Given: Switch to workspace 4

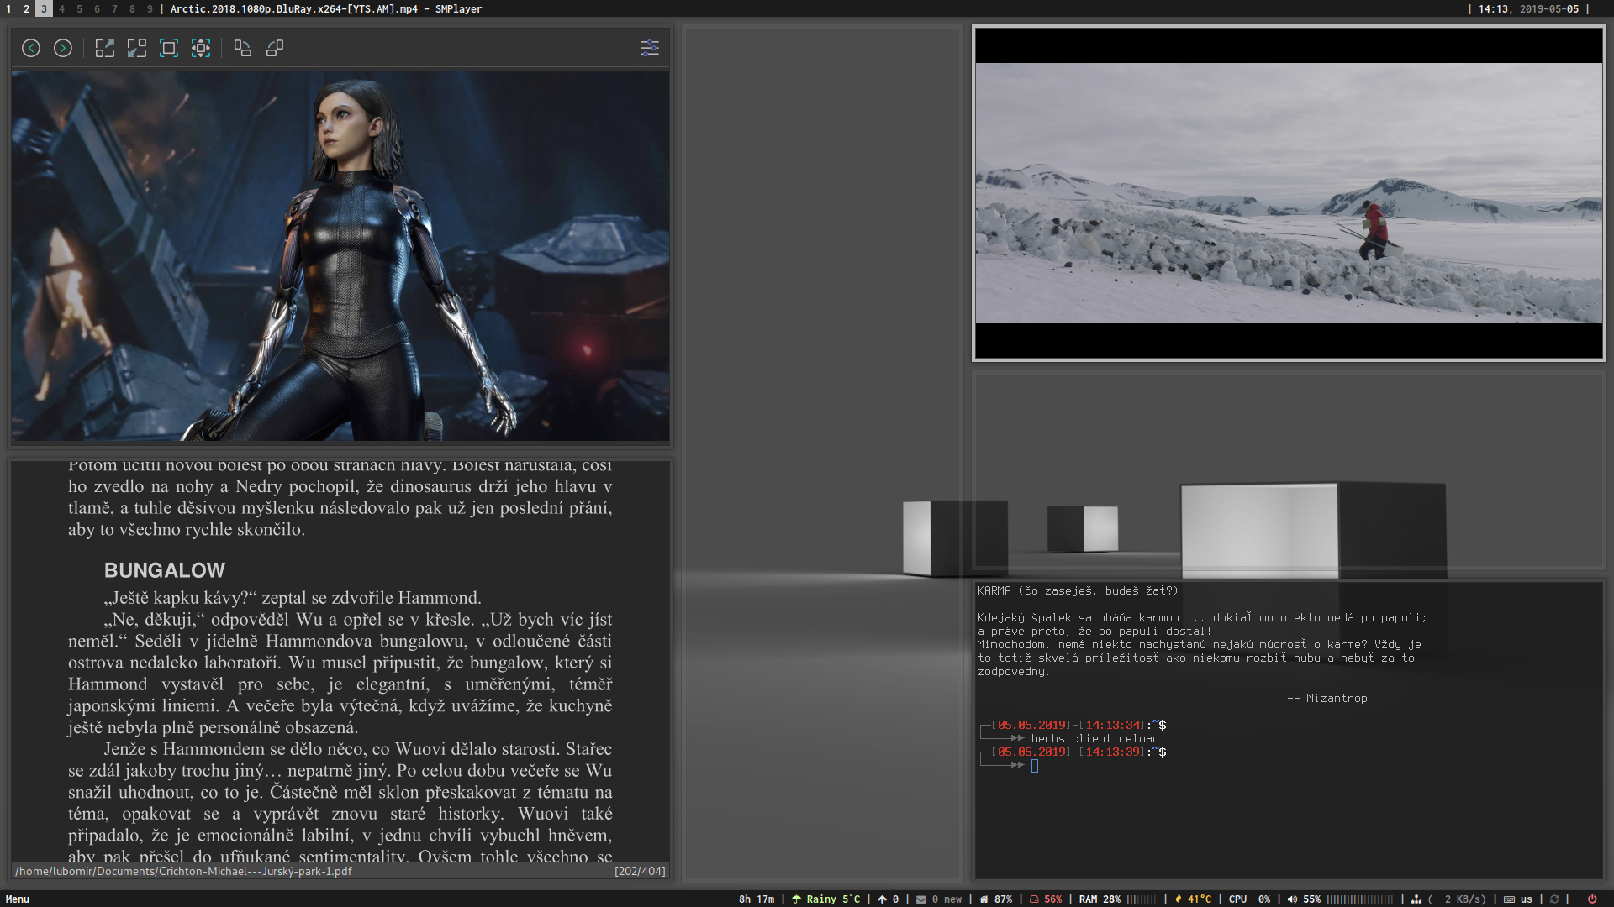Looking at the screenshot, I should click(61, 8).
